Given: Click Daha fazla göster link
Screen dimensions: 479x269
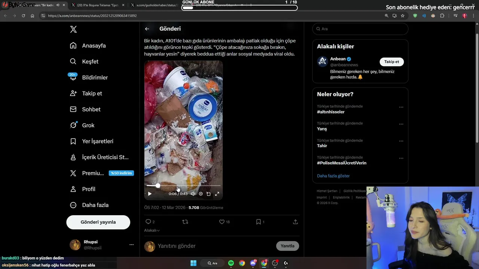Looking at the screenshot, I should [x=333, y=176].
